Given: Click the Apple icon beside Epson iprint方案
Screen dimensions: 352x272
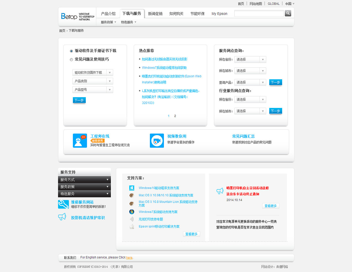Looking at the screenshot, I should pyautogui.click(x=131, y=226).
